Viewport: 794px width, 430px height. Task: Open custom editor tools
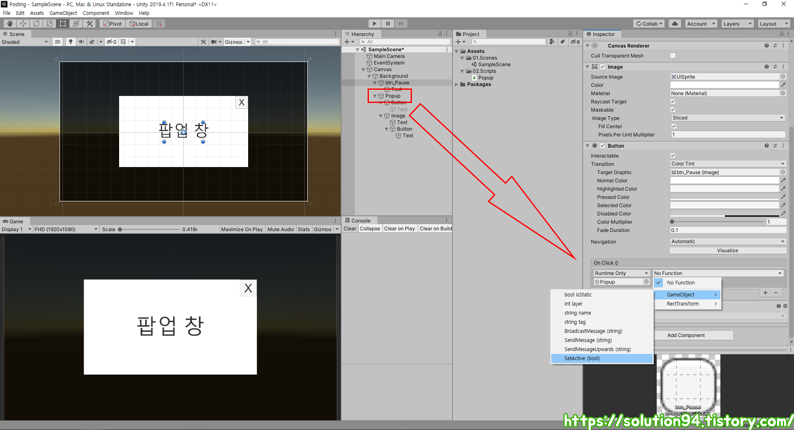tap(89, 24)
